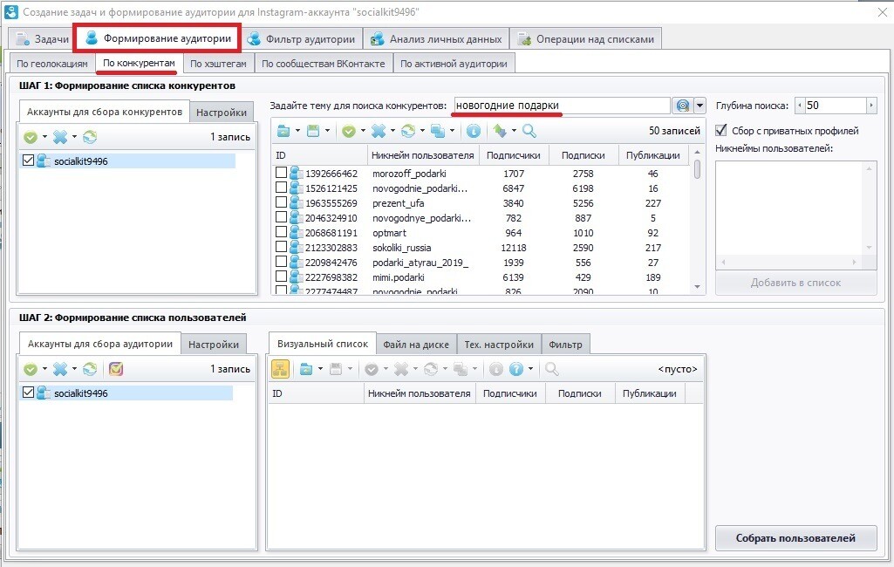Remove accounts in Step 2 account panel
The height and width of the screenshot is (567, 894).
coord(60,370)
